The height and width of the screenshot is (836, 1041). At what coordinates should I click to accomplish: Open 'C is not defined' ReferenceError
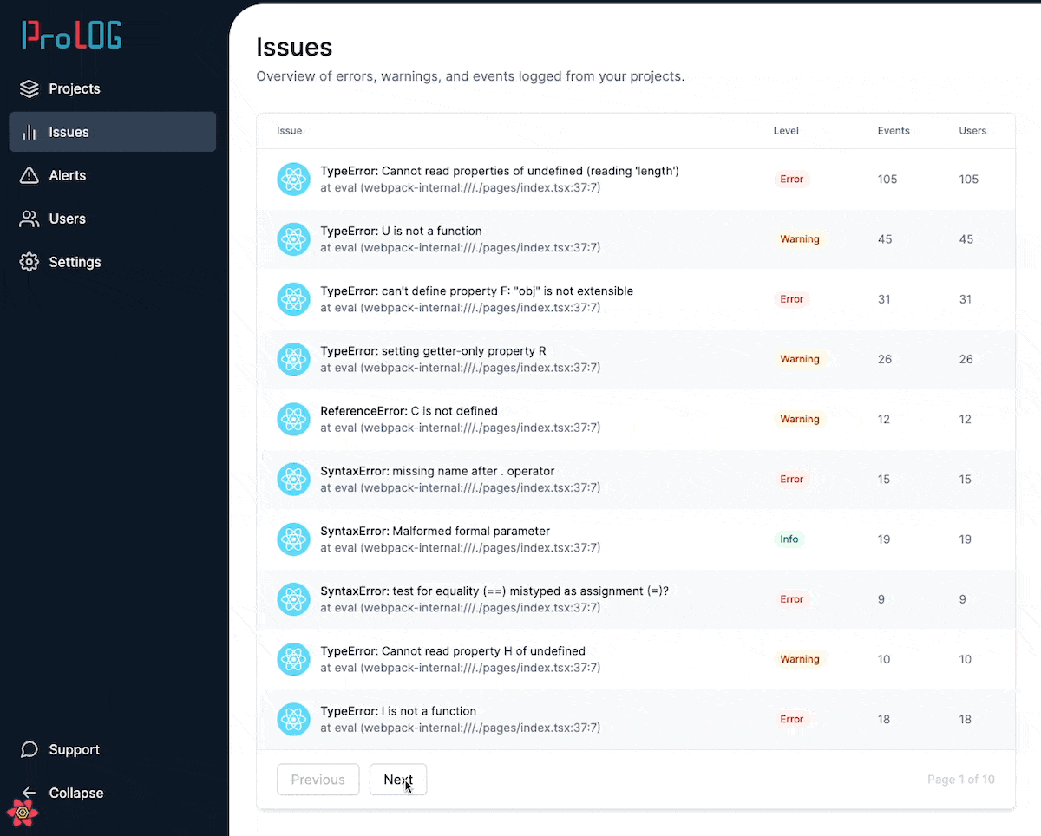click(636, 419)
